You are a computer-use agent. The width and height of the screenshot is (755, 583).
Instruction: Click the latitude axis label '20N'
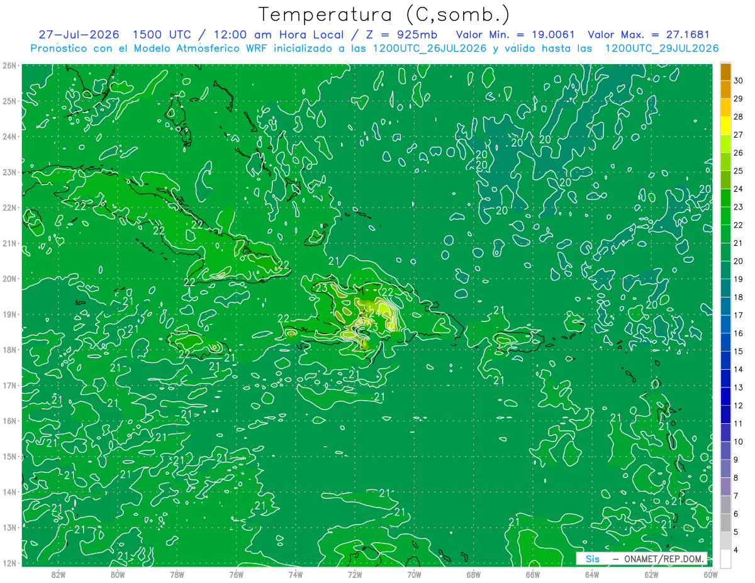pos(9,279)
